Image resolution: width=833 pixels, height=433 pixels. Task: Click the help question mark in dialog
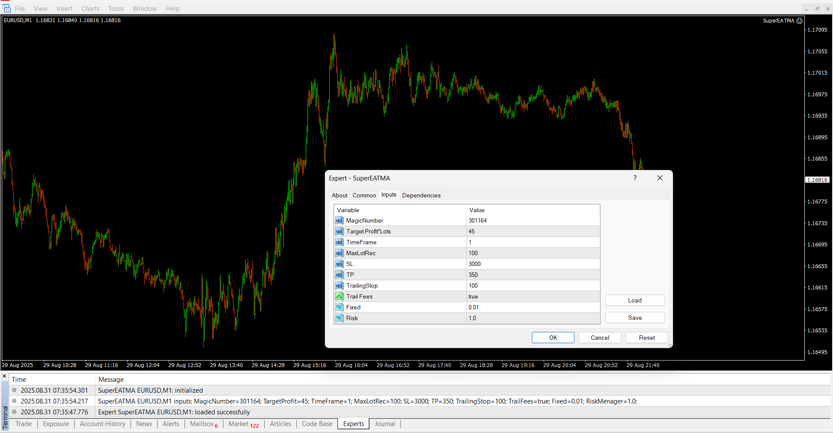click(x=635, y=178)
